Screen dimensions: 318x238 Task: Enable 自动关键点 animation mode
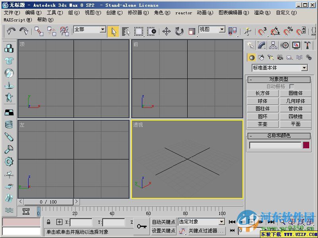click(x=164, y=222)
